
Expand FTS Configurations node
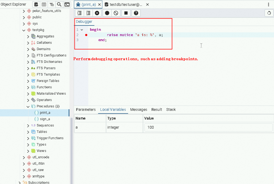[28, 56]
